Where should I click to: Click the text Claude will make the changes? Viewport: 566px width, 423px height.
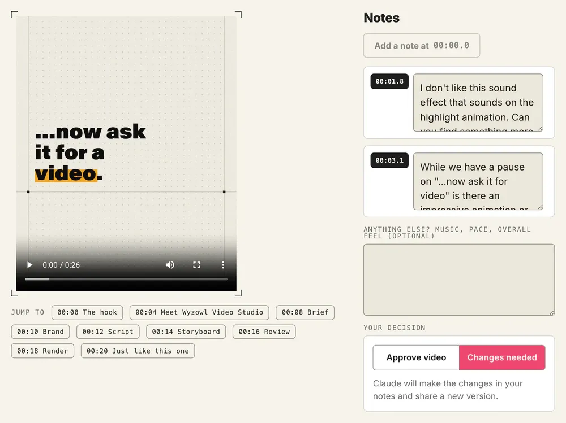pyautogui.click(x=448, y=390)
